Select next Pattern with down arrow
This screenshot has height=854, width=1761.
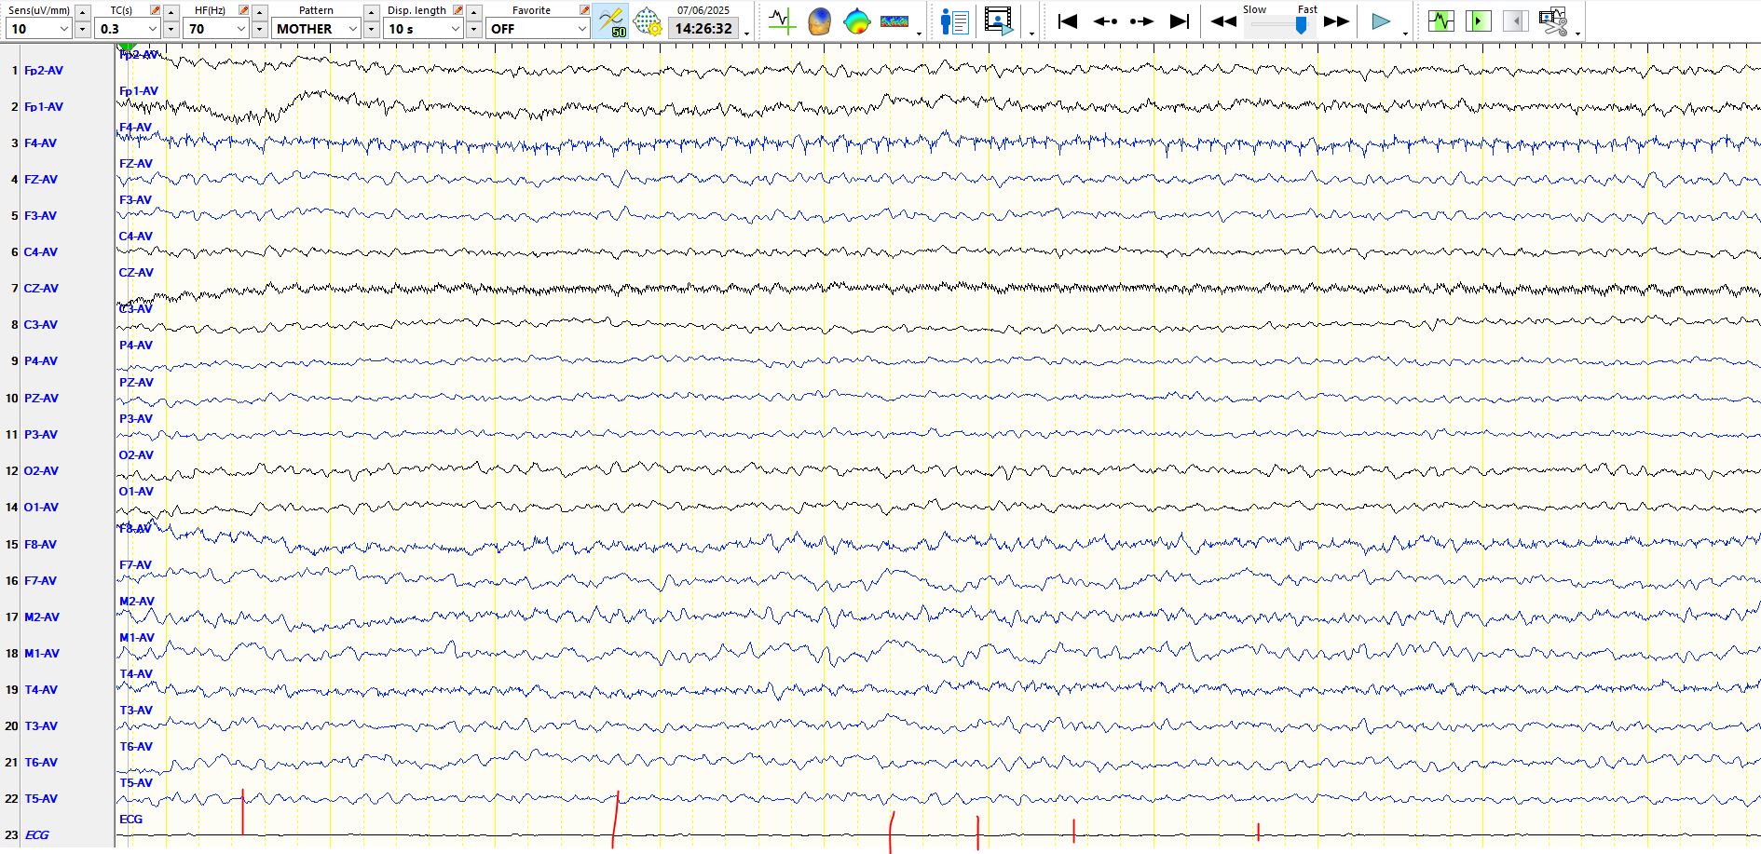click(x=371, y=29)
